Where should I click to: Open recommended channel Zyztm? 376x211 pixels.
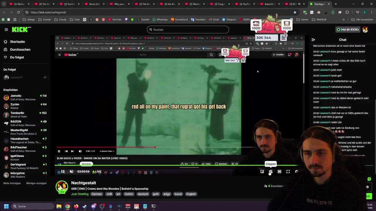(25, 106)
